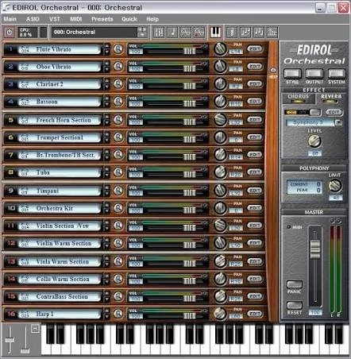Click the volume slider on Clarinet 2 row

190,87
